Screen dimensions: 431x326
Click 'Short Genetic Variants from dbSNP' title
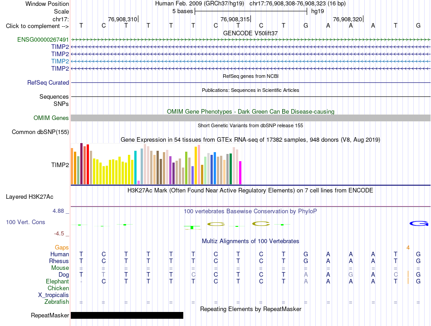tap(250, 125)
